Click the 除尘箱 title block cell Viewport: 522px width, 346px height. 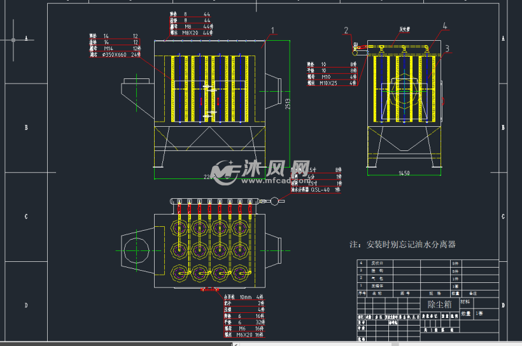click(x=439, y=305)
